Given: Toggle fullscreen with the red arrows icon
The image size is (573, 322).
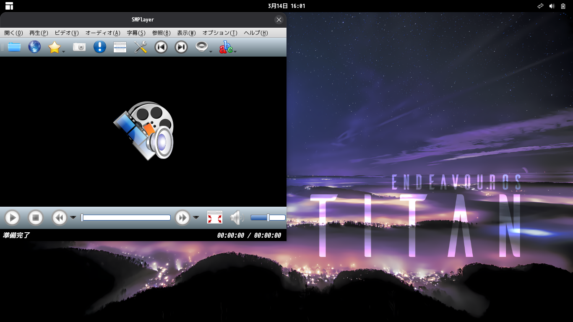Looking at the screenshot, I should [215, 218].
